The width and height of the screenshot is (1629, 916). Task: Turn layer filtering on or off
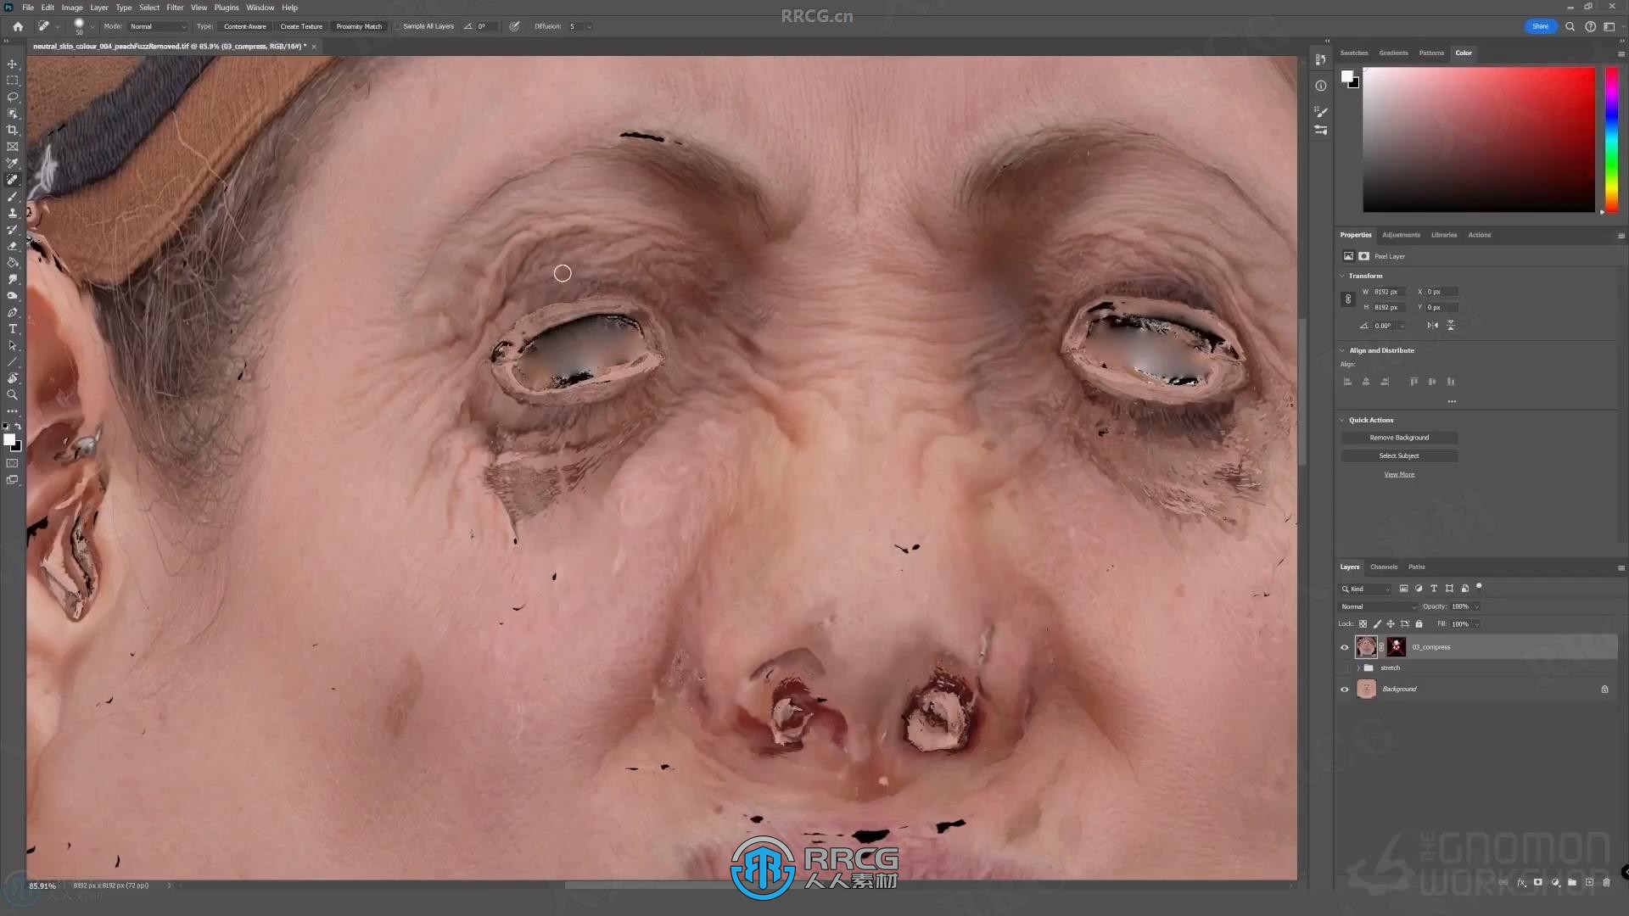point(1479,586)
